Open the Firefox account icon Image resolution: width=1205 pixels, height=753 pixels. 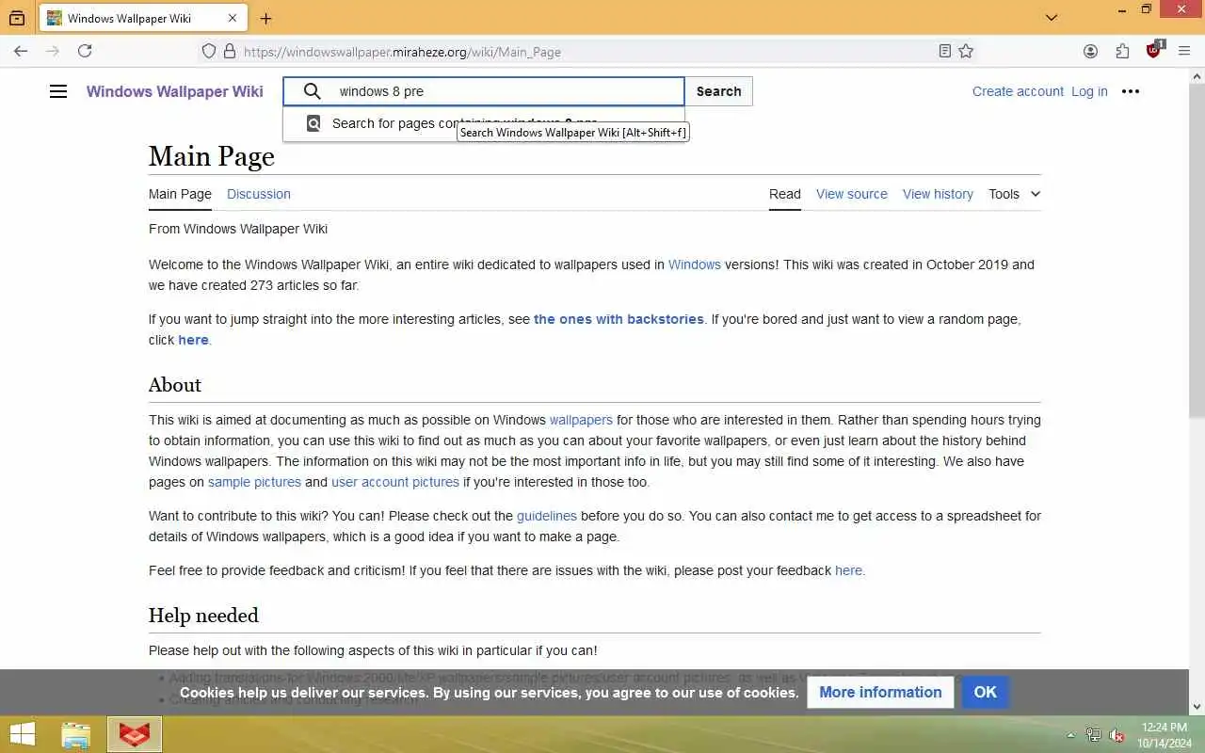(1090, 52)
